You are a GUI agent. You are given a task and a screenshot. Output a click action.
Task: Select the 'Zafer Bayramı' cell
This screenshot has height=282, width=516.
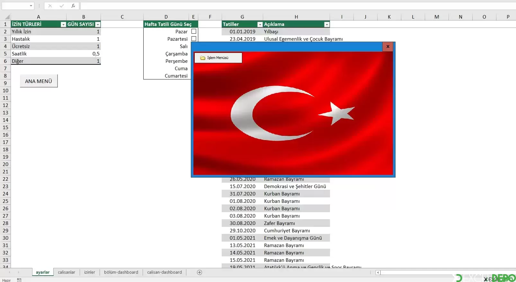tap(296, 223)
